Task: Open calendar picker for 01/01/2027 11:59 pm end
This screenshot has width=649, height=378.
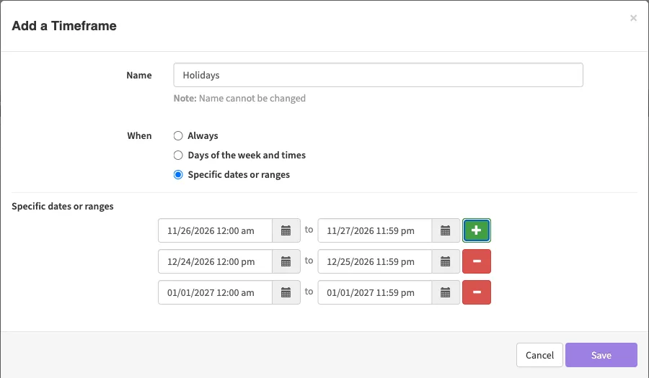Action: tap(446, 292)
